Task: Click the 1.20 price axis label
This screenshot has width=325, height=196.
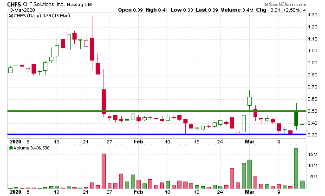Action: point(312,27)
